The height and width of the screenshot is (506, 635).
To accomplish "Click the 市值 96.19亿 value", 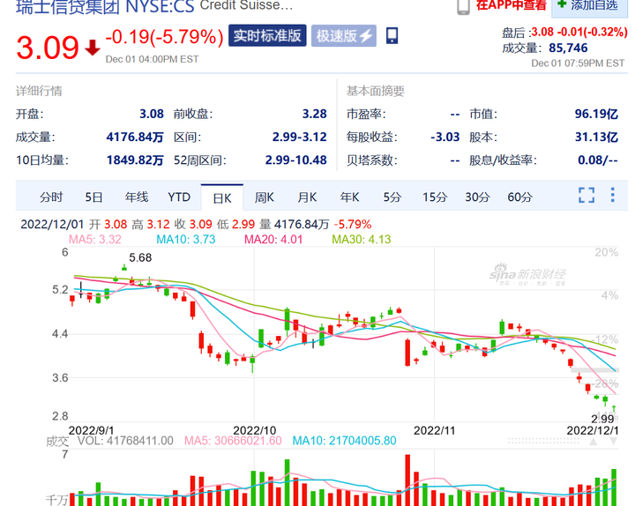I will click(596, 114).
